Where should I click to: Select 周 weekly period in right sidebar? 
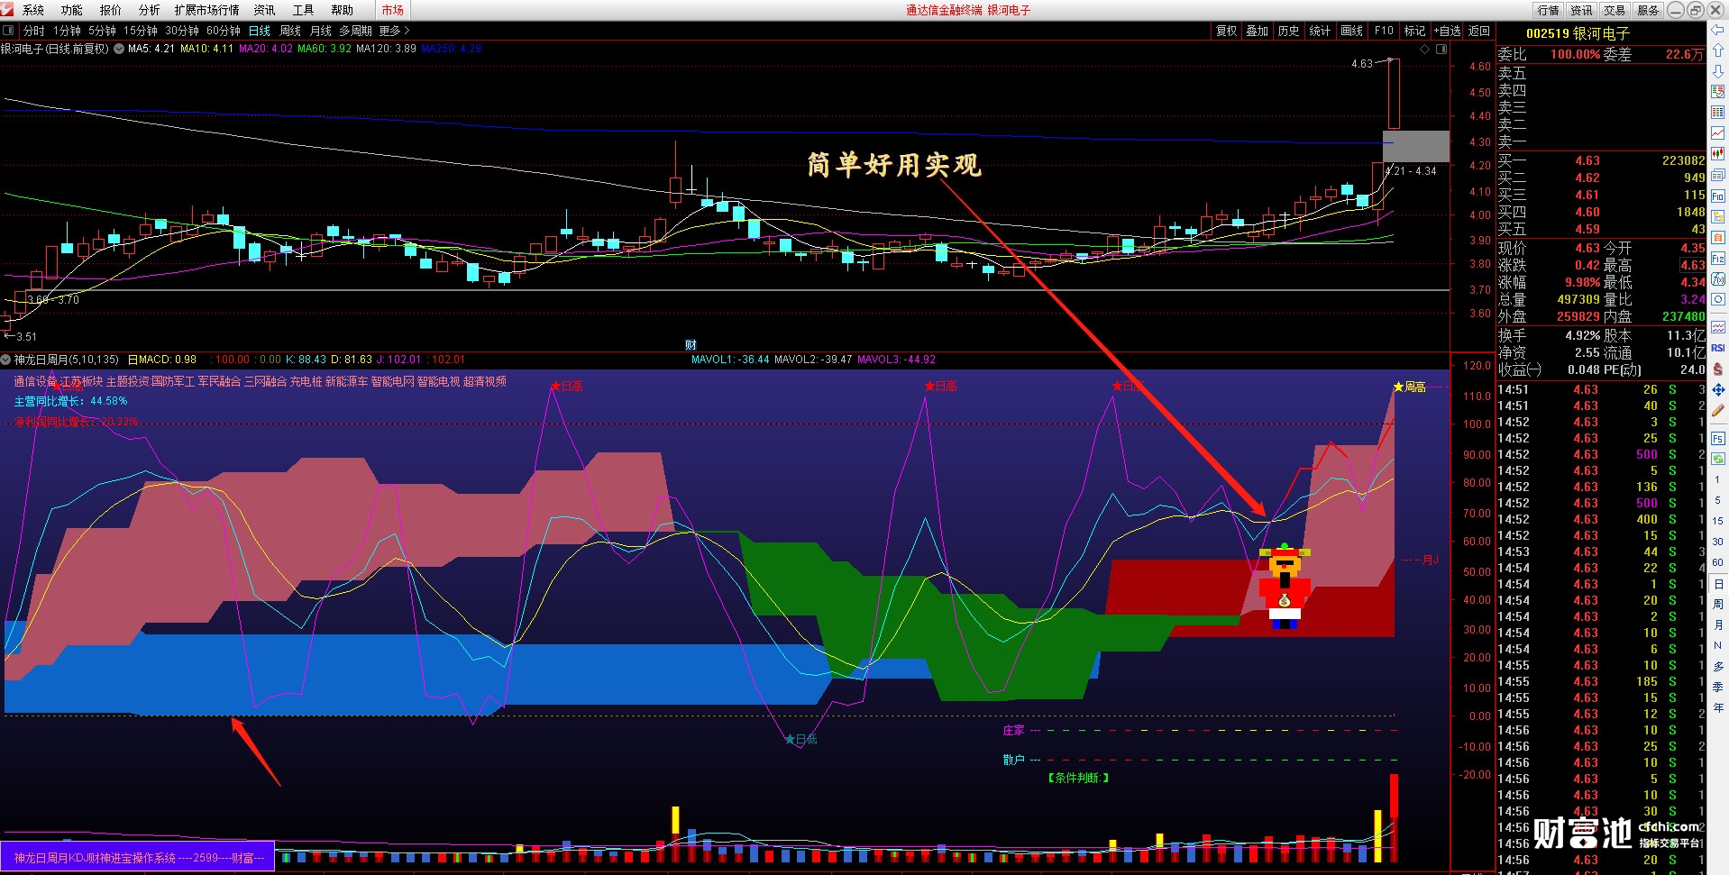pos(1717,604)
